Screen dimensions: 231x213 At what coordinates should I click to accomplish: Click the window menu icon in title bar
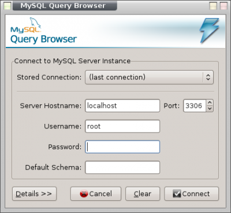[x=8, y=6]
